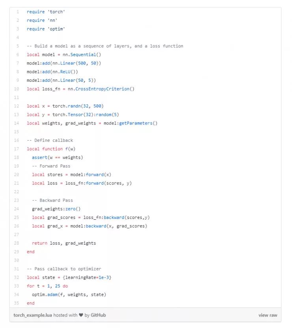
Task: Click the view raw link
Action: (x=268, y=315)
